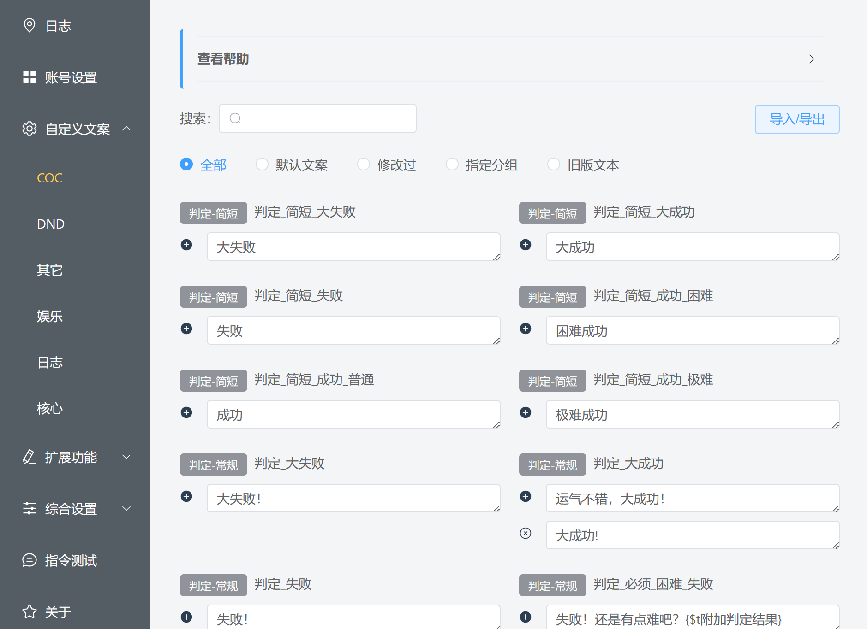This screenshot has width=867, height=629.
Task: Expand the 综合设置 section
Action: (x=127, y=508)
